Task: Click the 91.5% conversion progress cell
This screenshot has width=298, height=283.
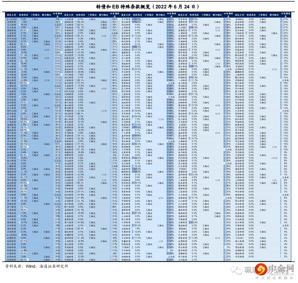Action: pyautogui.click(x=23, y=83)
